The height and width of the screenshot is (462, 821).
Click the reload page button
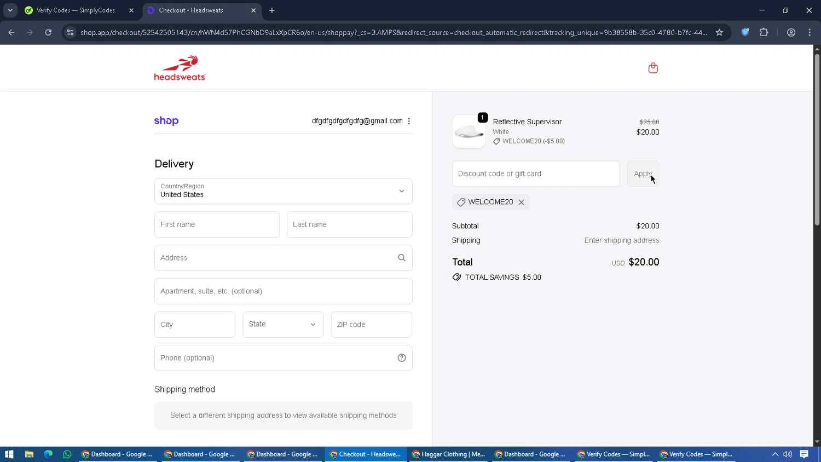pos(48,32)
